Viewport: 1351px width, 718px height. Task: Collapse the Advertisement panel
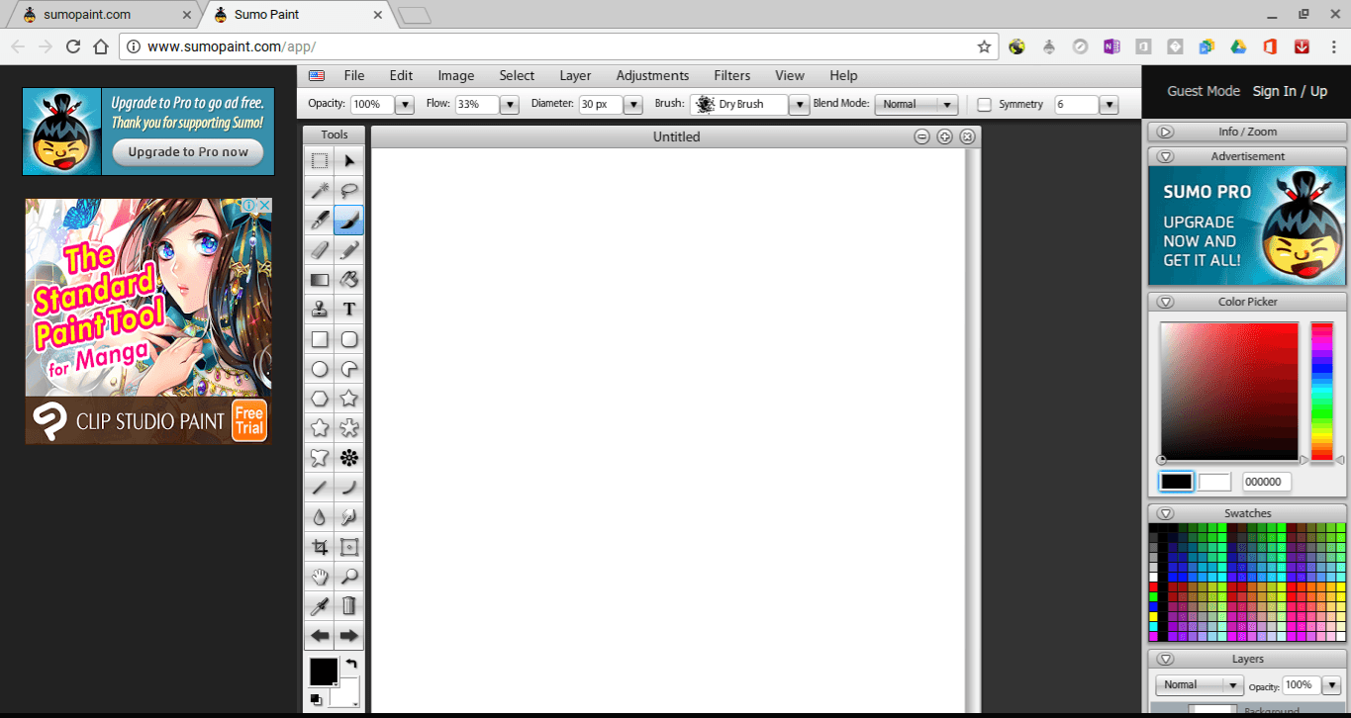(x=1165, y=156)
